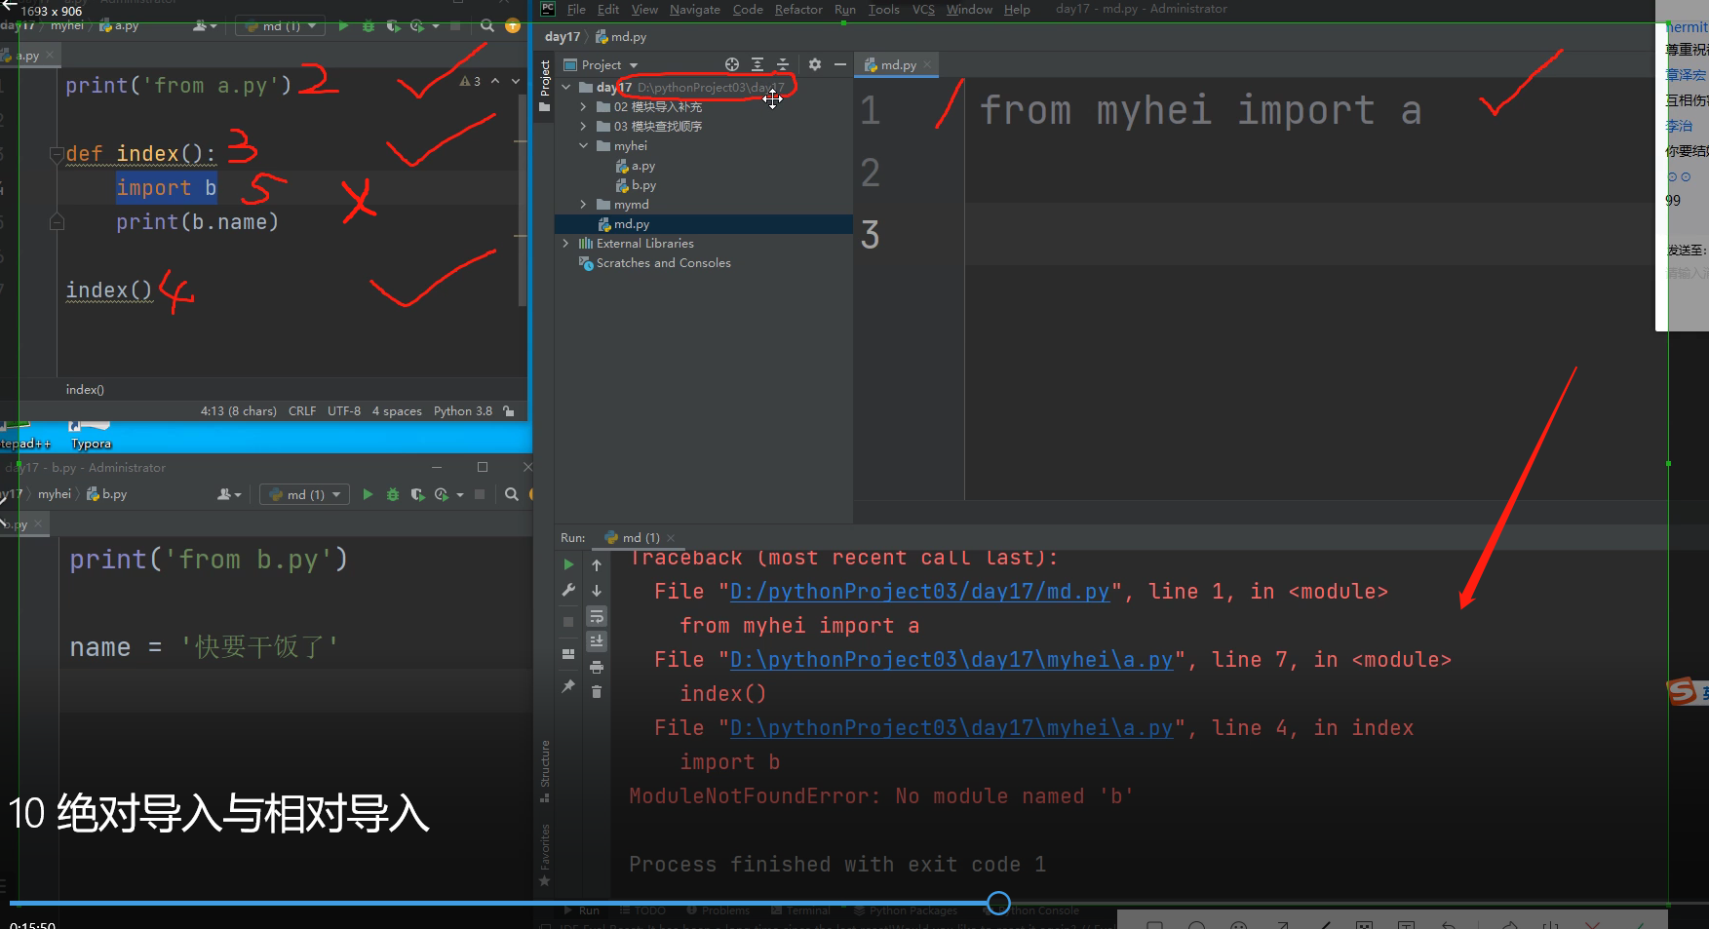Image resolution: width=1709 pixels, height=929 pixels.
Task: Run md (1) in a.py window toolbar
Action: (x=343, y=26)
